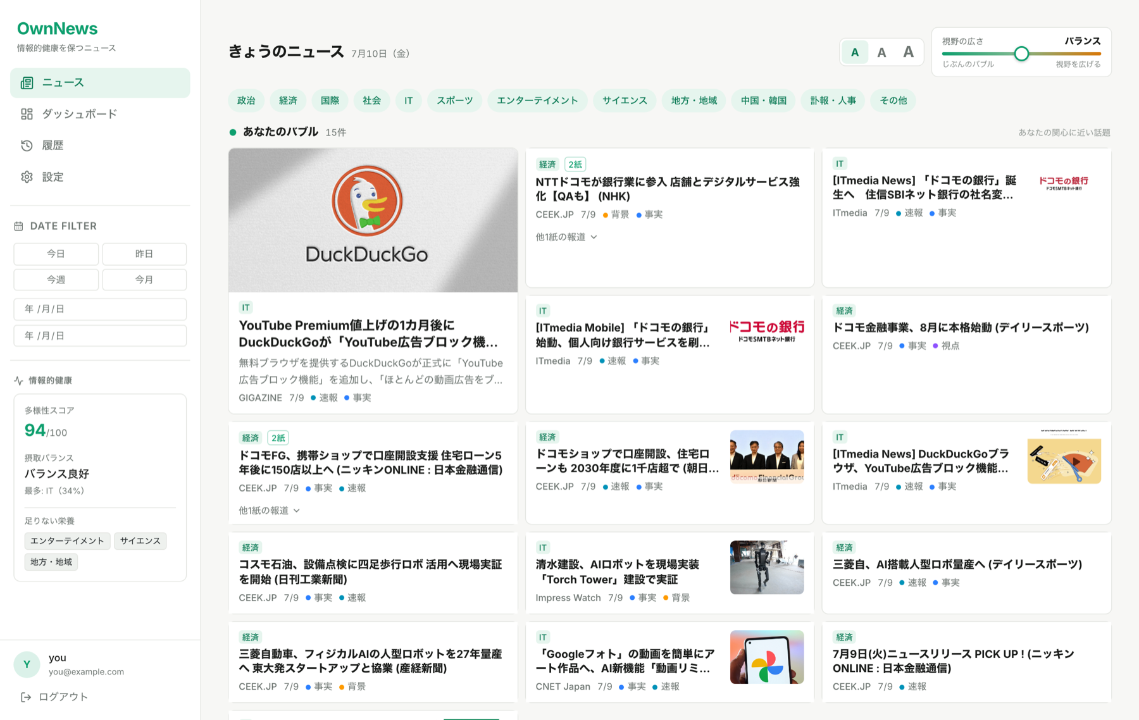Click エンターテイメント tag under 足りない栄養

[67, 541]
